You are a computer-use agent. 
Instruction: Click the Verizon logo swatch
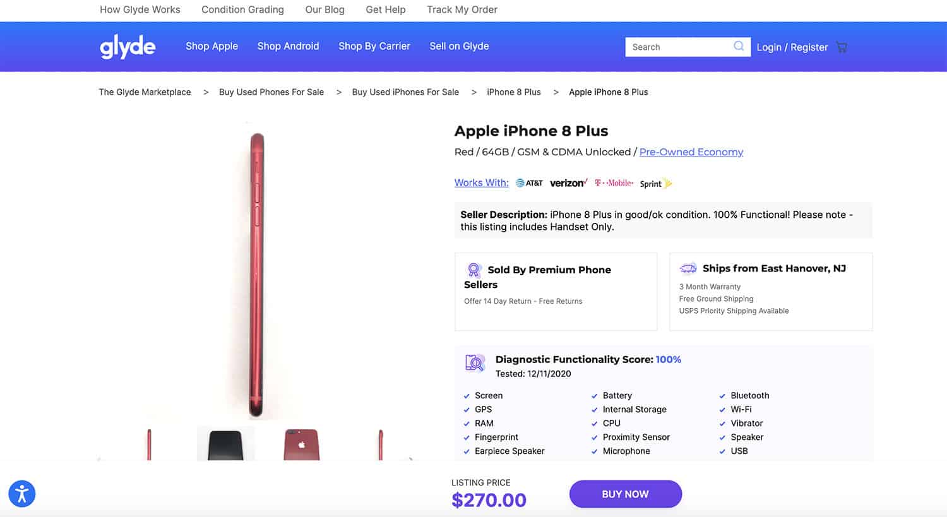point(568,182)
